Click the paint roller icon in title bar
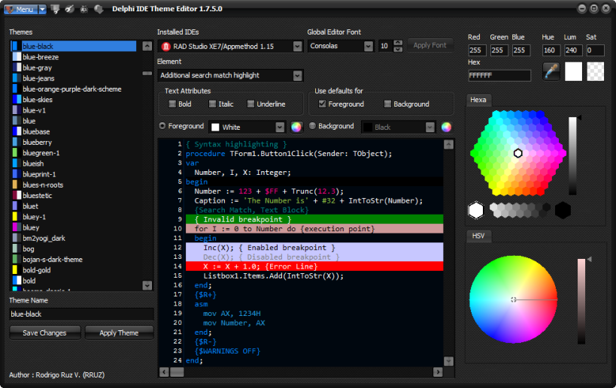 (x=55, y=9)
